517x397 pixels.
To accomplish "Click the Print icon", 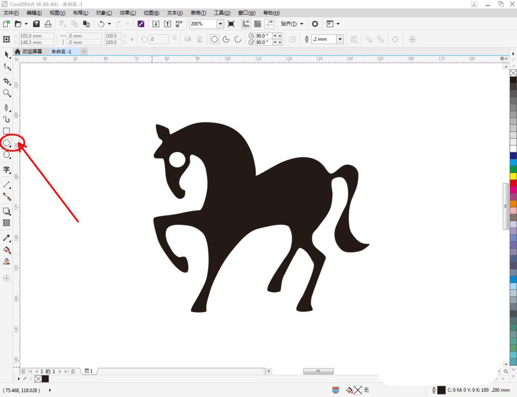I will (48, 24).
